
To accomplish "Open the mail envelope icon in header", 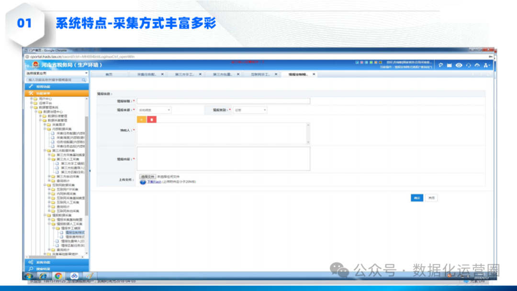I will [449, 65].
